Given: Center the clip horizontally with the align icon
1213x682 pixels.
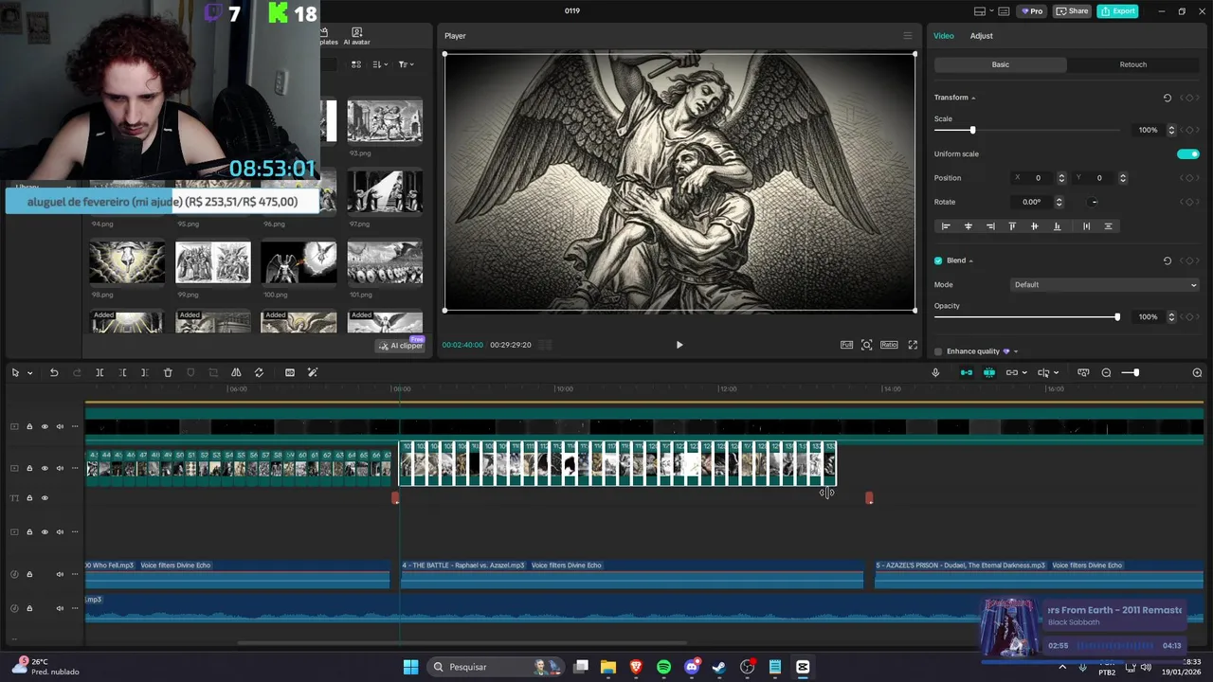Looking at the screenshot, I should tap(968, 226).
